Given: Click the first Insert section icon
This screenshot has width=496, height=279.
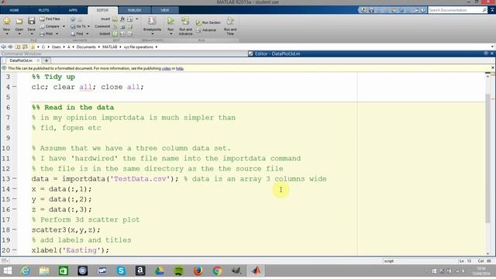Looking at the screenshot, I should point(115,19).
